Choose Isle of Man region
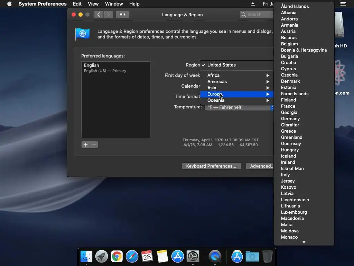 point(304,169)
